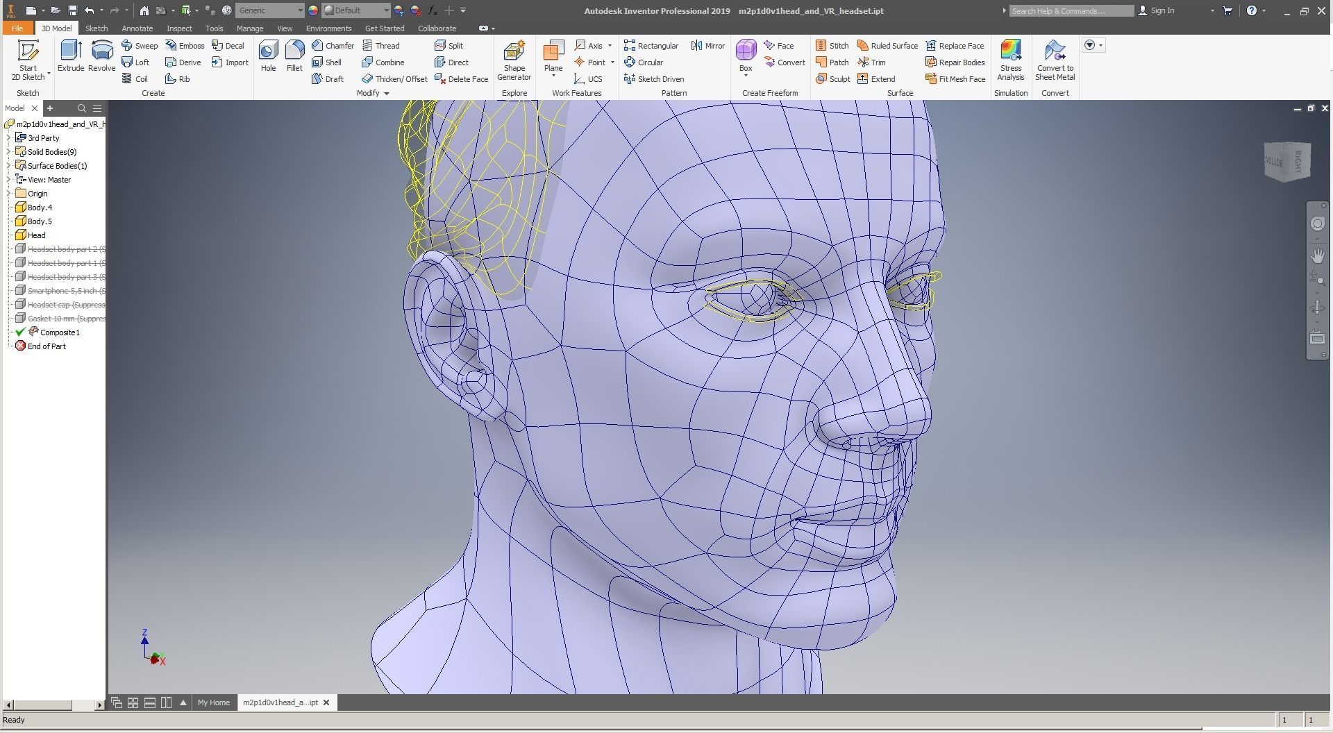Expand the Origin folder
Viewport: 1333px width, 733px height.
8,194
